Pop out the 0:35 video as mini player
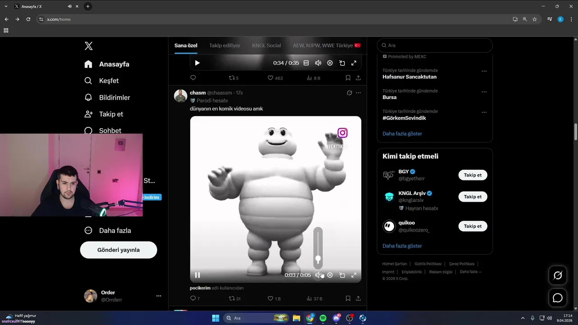The width and height of the screenshot is (578, 325). pos(342,63)
